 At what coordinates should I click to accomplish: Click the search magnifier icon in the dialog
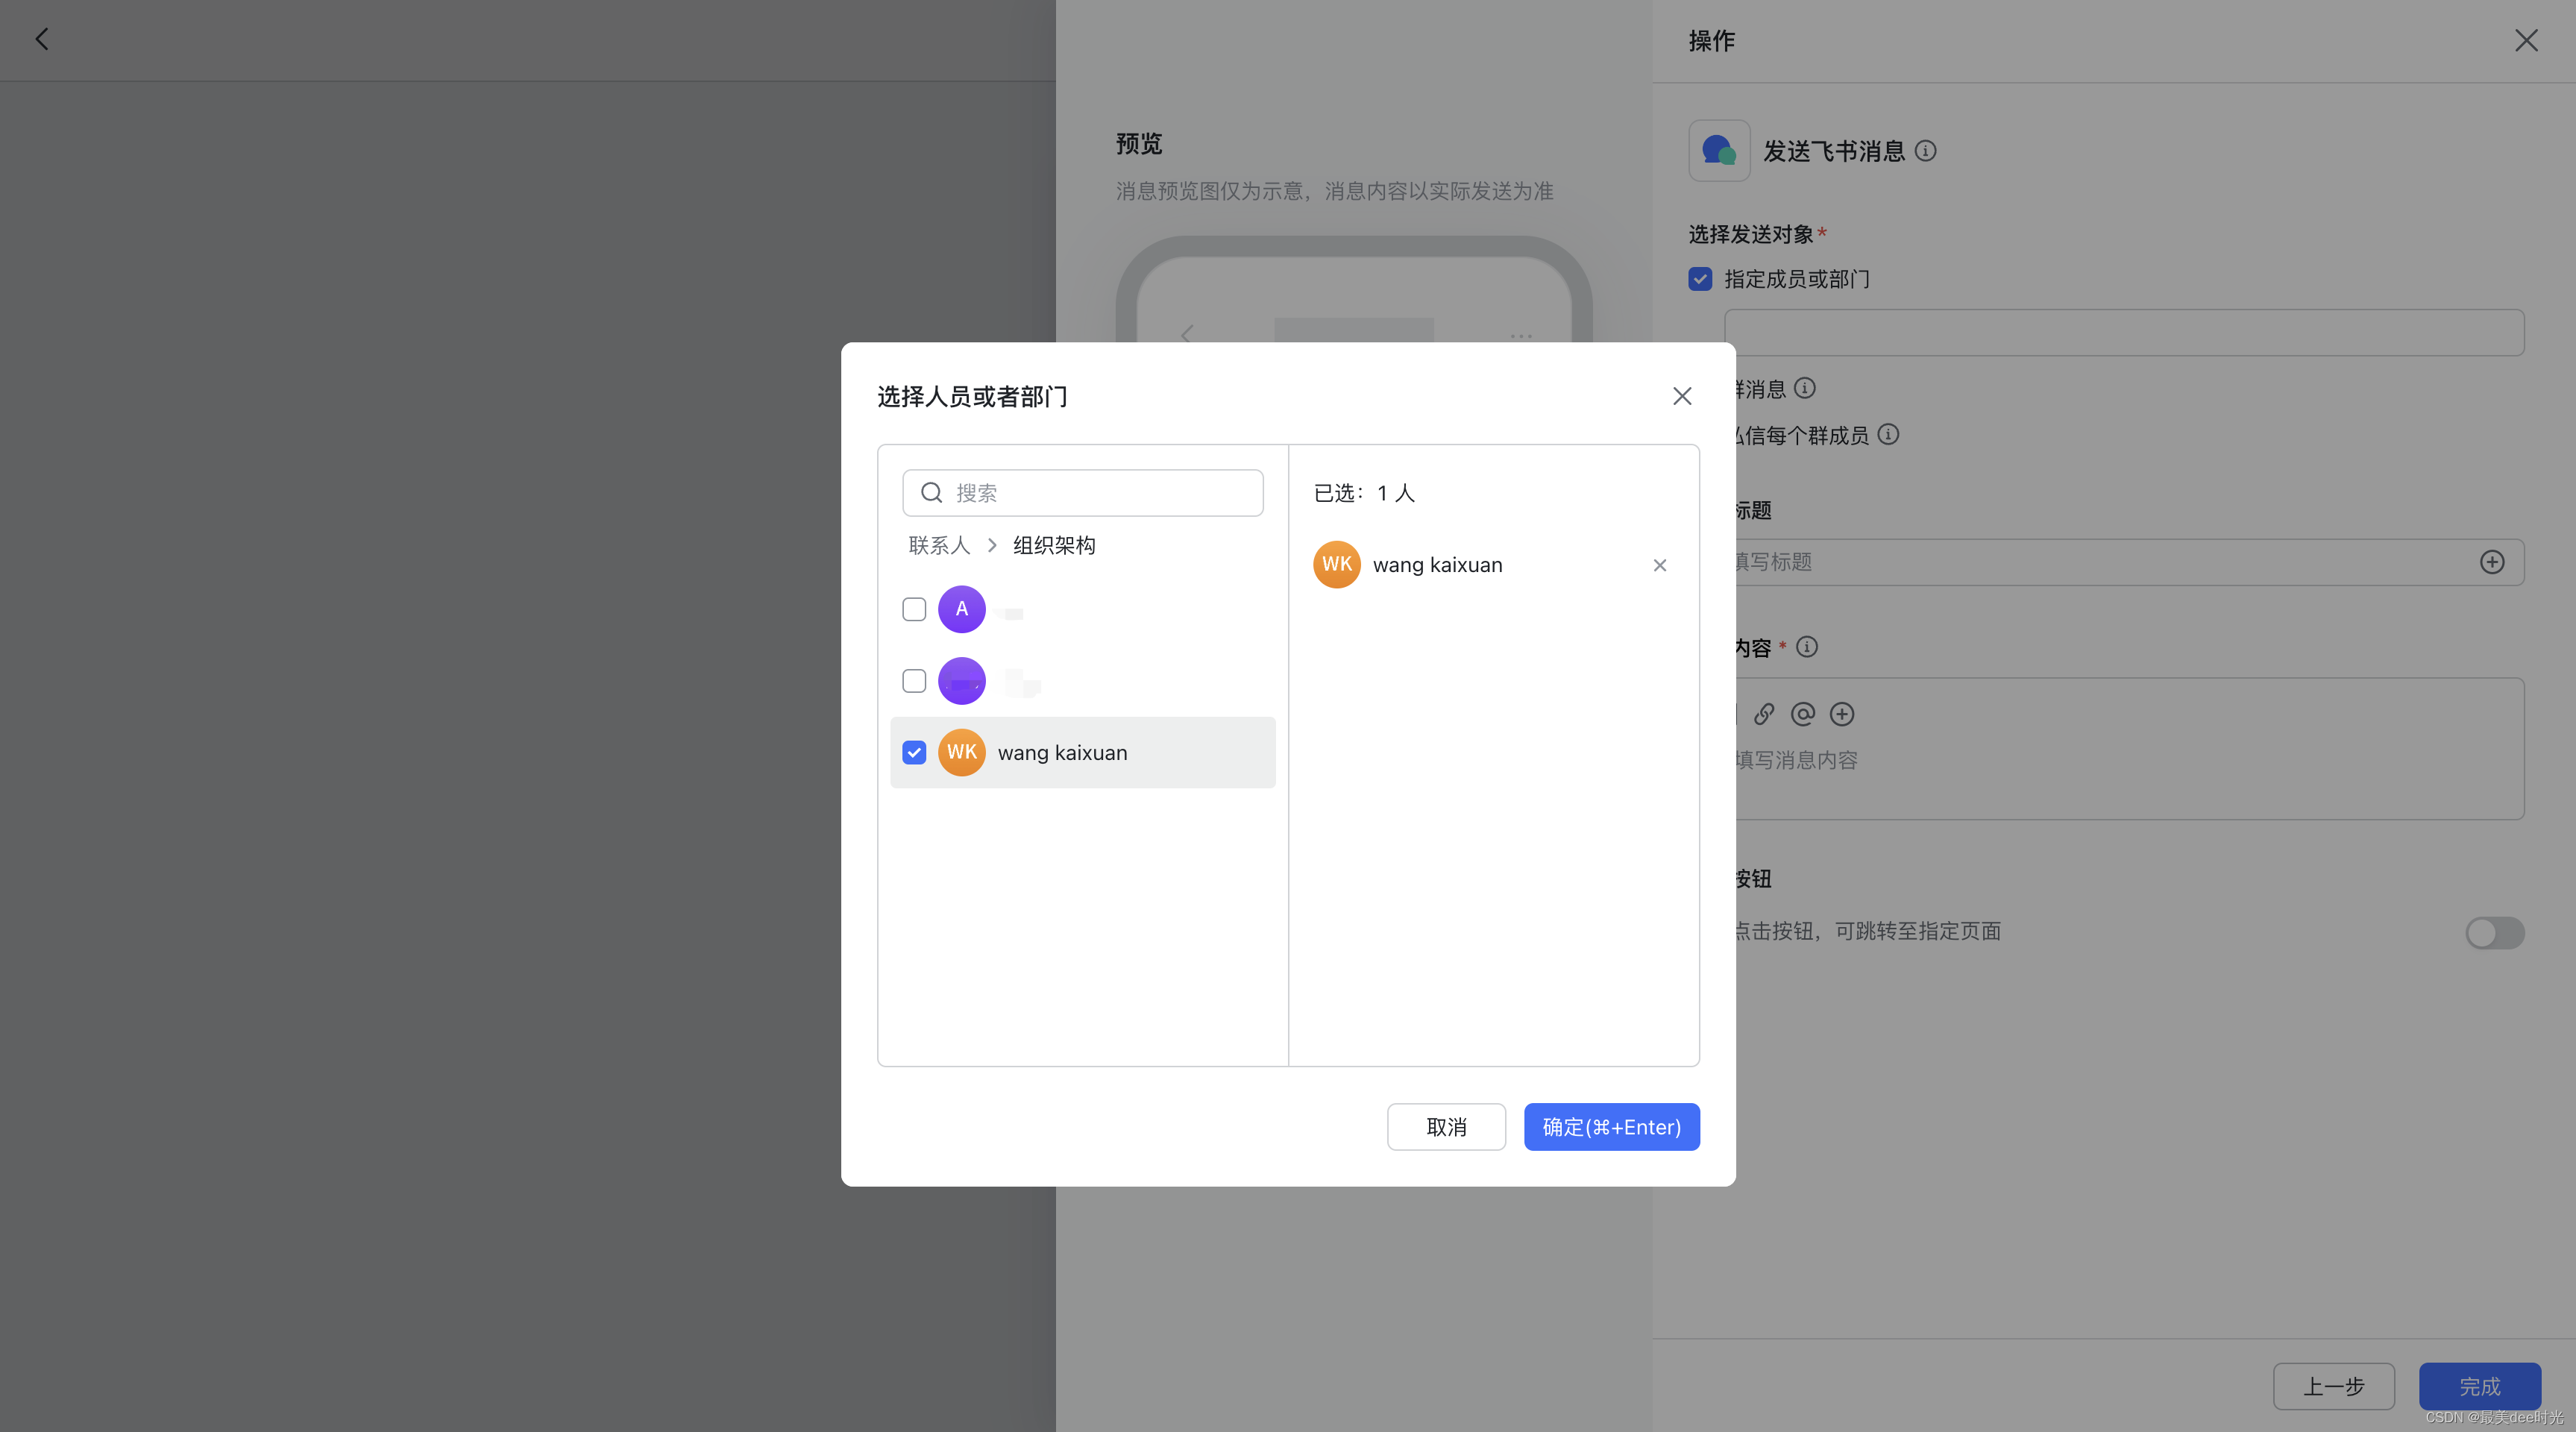click(931, 492)
